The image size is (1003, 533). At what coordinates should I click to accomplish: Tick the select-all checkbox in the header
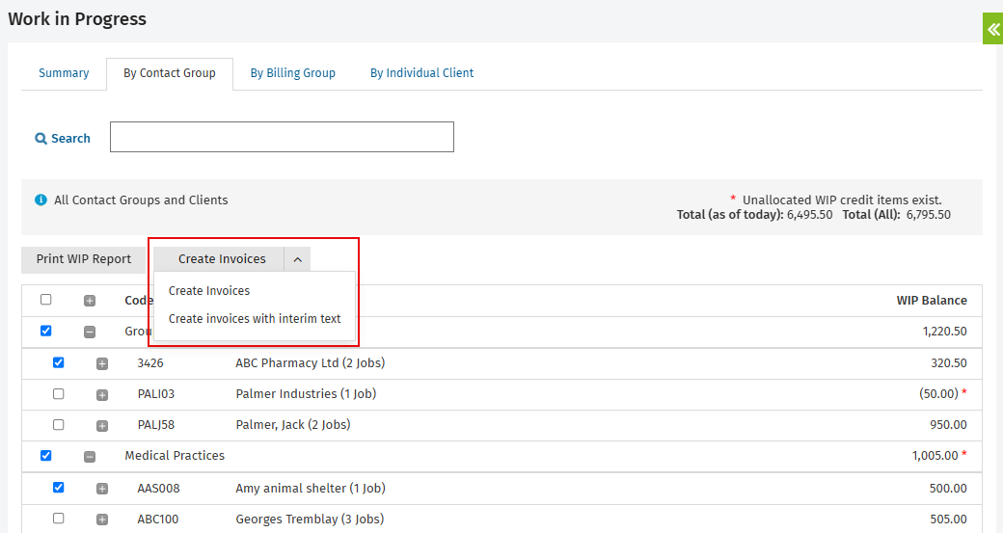(46, 300)
